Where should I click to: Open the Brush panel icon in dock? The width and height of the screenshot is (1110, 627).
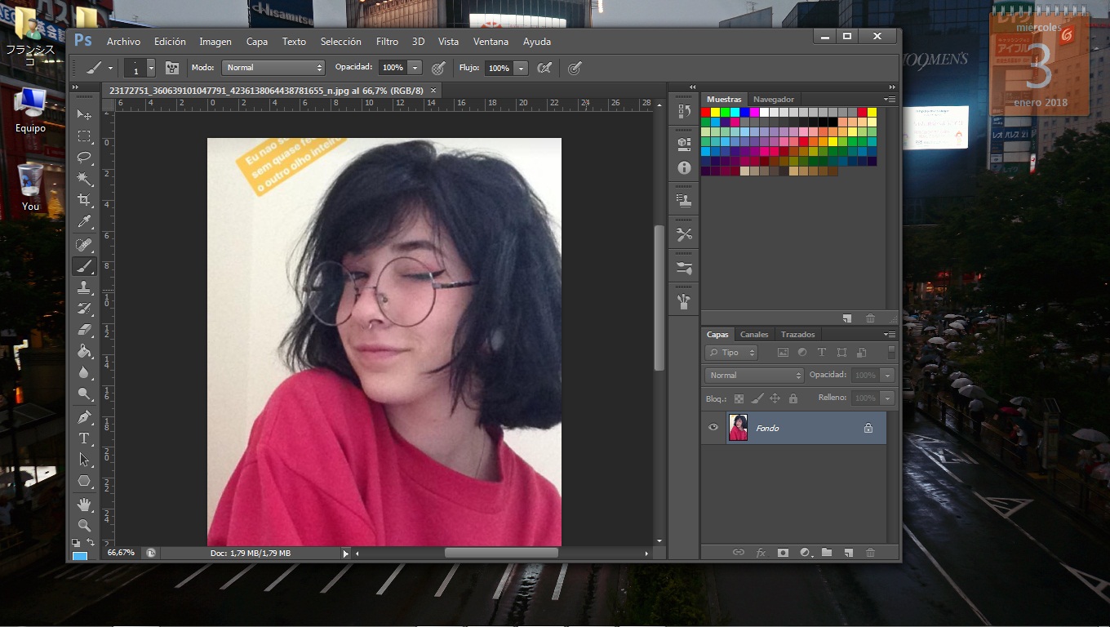pyautogui.click(x=684, y=302)
